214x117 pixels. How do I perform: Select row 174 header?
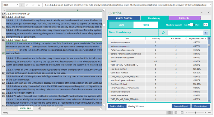[x=4, y=40]
